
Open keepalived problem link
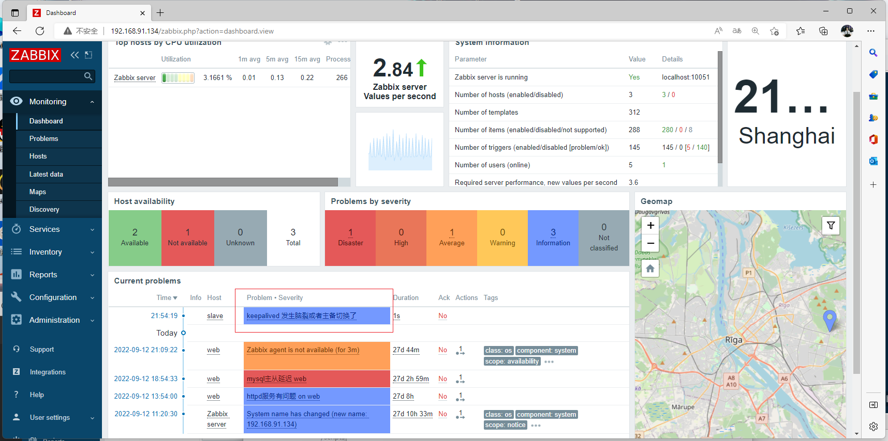[301, 316]
